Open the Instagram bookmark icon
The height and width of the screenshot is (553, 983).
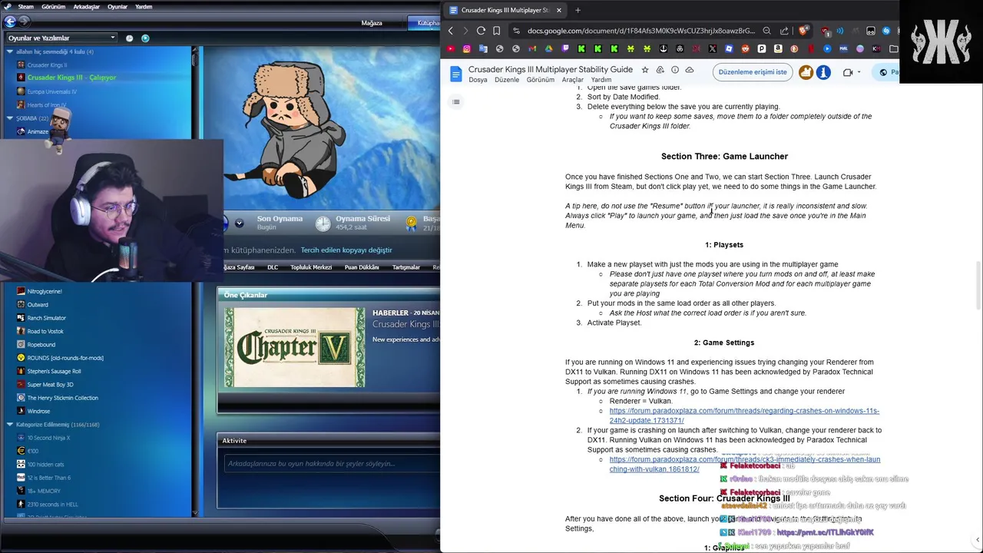point(466,49)
